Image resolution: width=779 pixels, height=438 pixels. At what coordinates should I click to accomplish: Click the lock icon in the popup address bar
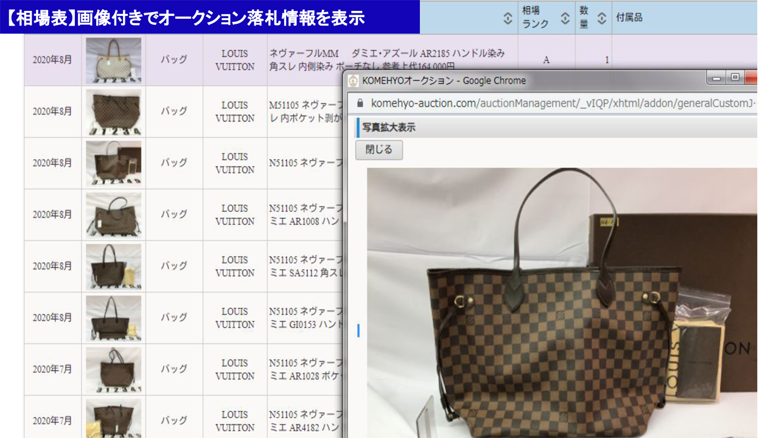pyautogui.click(x=360, y=103)
